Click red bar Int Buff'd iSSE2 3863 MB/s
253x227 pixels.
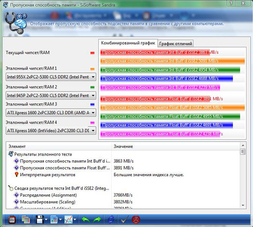click(x=155, y=52)
